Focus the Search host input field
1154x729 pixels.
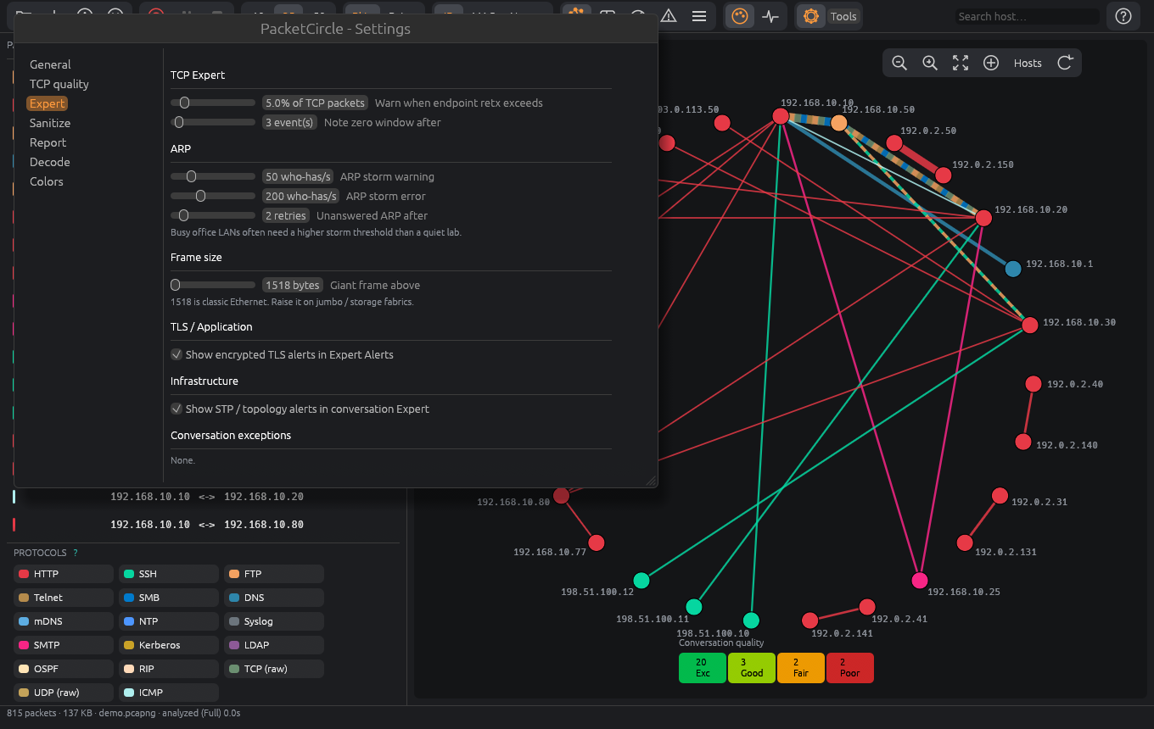(1027, 16)
